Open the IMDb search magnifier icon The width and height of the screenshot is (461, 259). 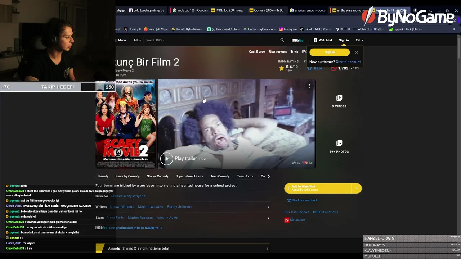(282, 40)
